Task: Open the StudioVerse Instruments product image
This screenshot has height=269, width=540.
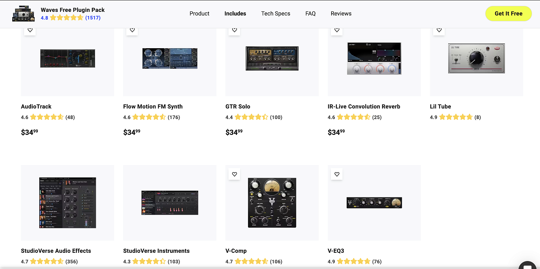Action: click(170, 202)
